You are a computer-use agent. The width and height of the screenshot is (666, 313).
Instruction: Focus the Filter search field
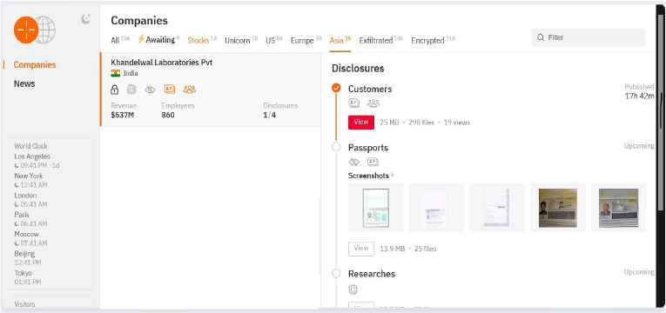tap(589, 37)
